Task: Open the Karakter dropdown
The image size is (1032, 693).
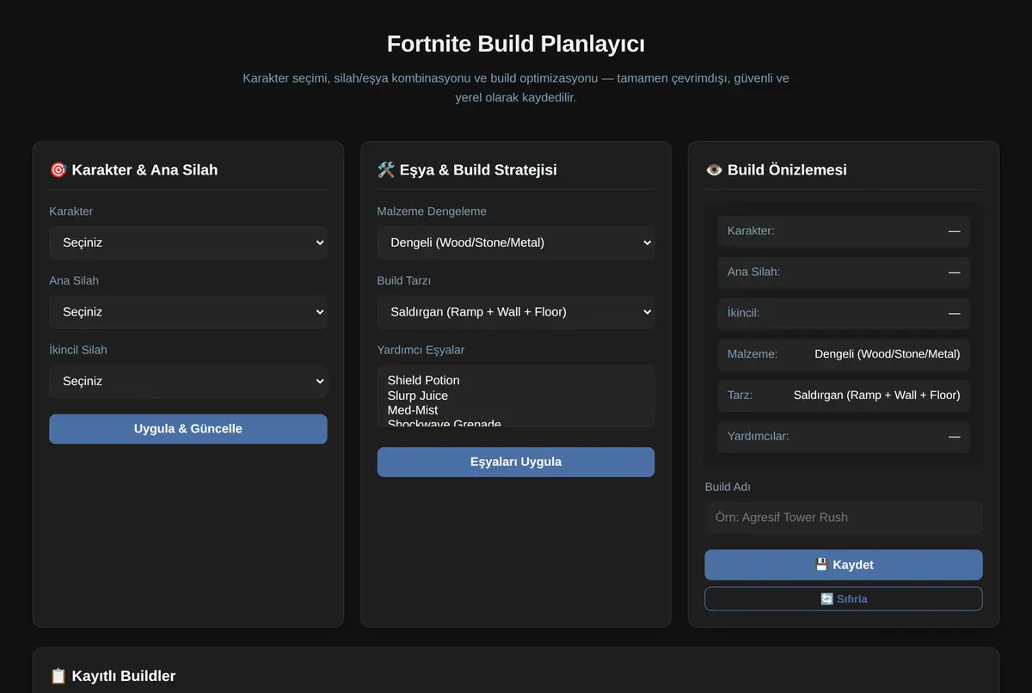Action: click(187, 242)
